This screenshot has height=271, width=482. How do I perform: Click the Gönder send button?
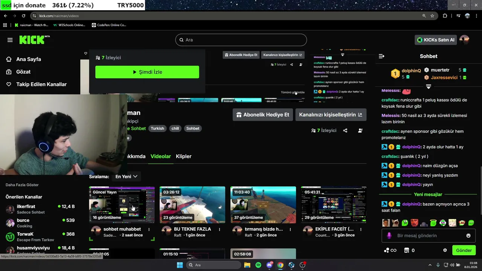point(464,250)
